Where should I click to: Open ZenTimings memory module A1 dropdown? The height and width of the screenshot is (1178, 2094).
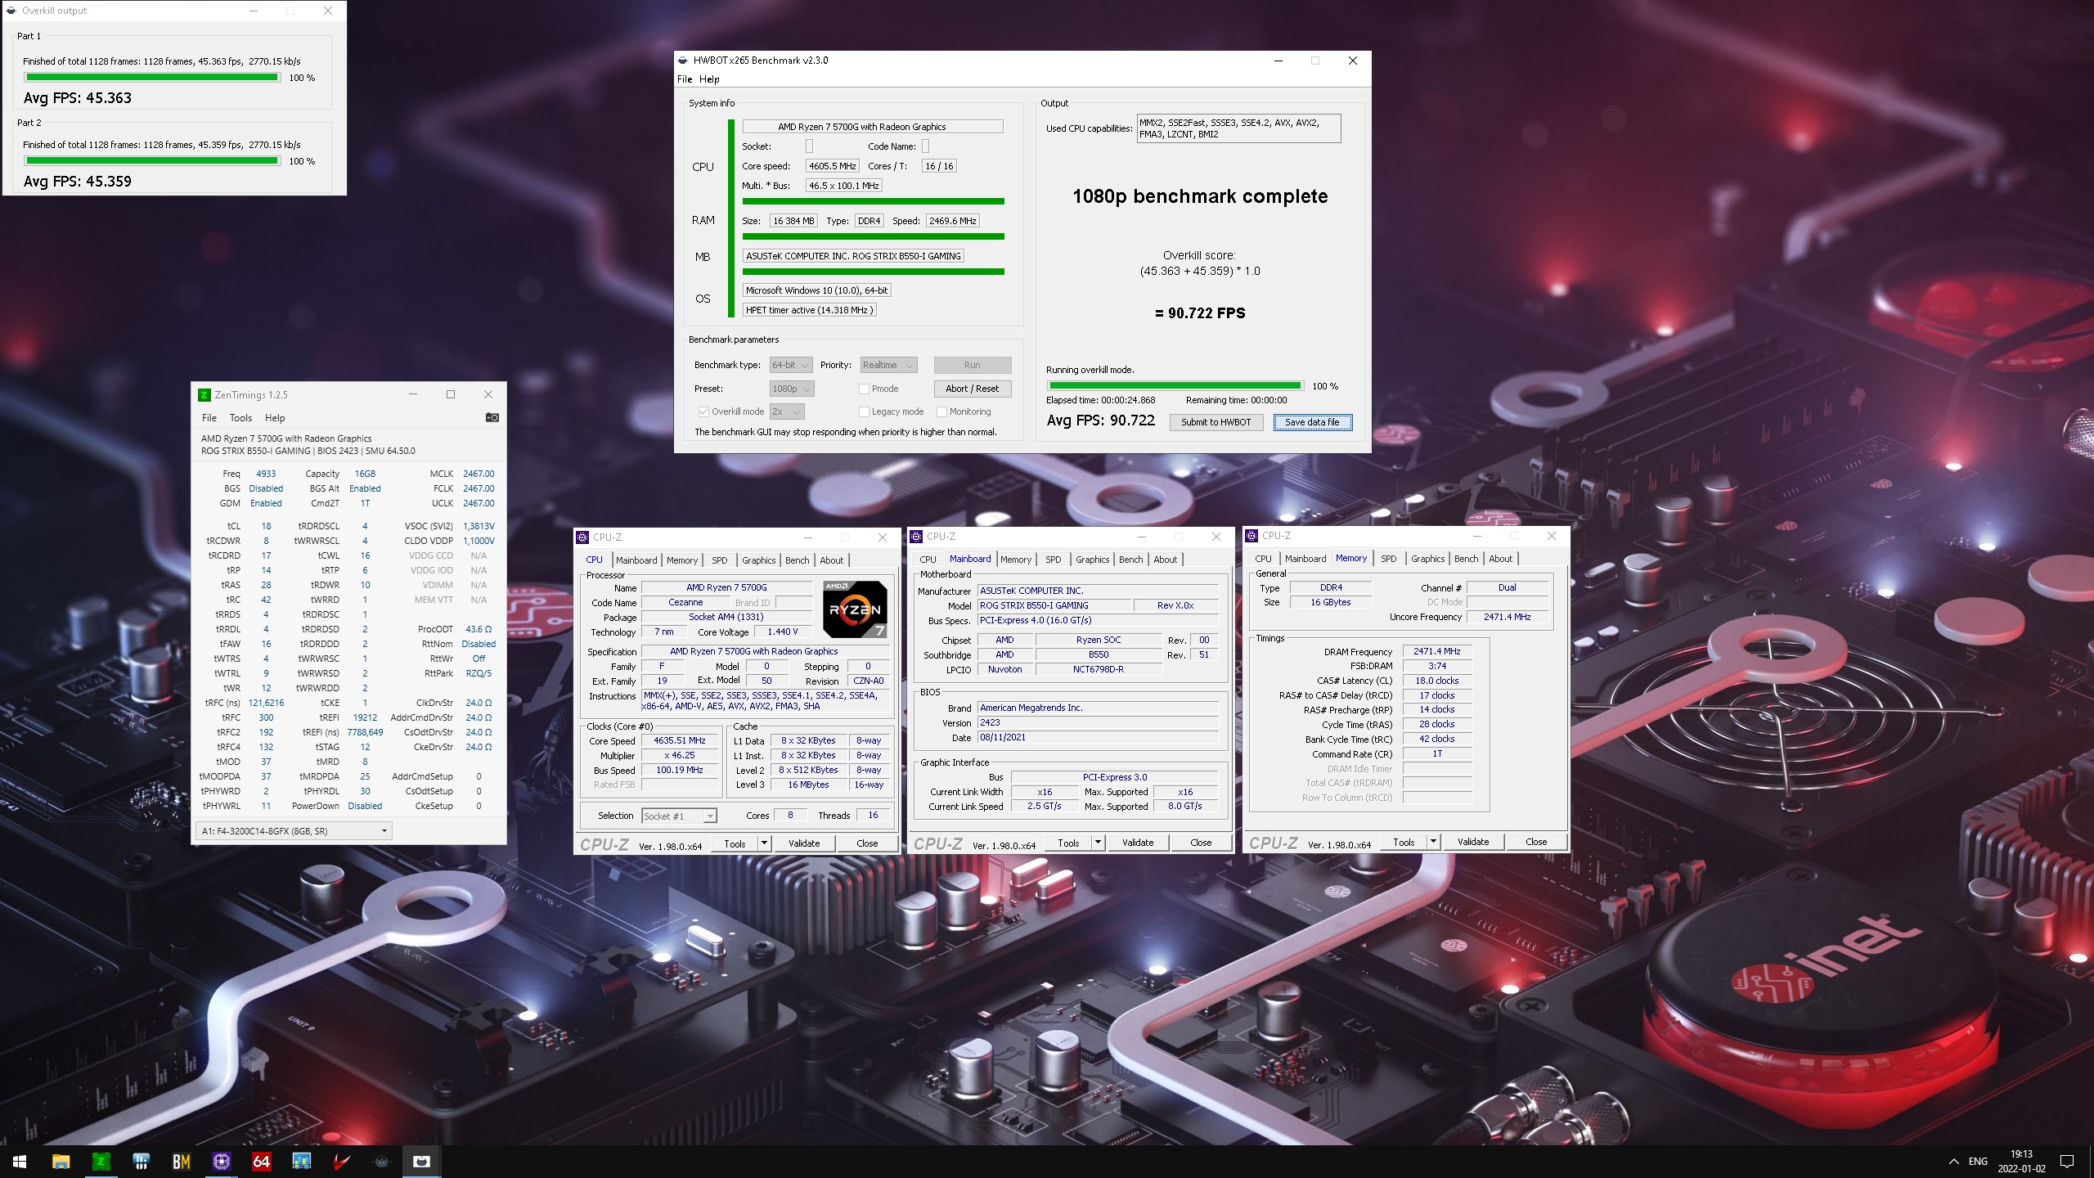(294, 831)
